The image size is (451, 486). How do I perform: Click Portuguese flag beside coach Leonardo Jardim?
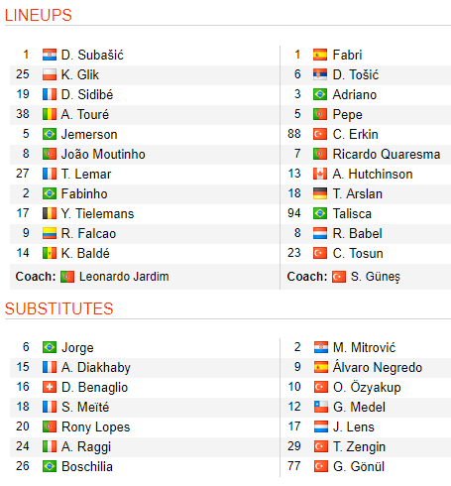tap(67, 277)
